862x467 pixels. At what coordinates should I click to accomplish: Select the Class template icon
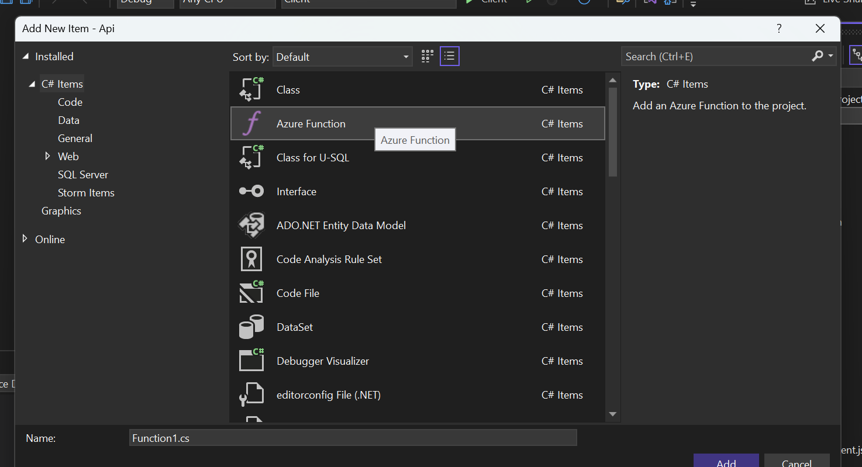[x=251, y=90]
